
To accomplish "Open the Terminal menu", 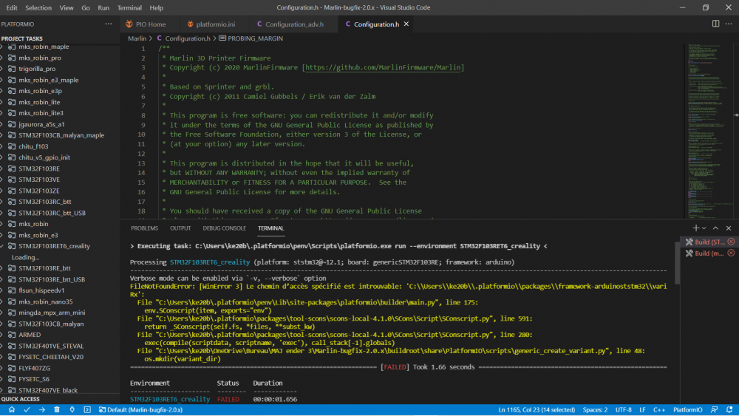I will pyautogui.click(x=129, y=7).
